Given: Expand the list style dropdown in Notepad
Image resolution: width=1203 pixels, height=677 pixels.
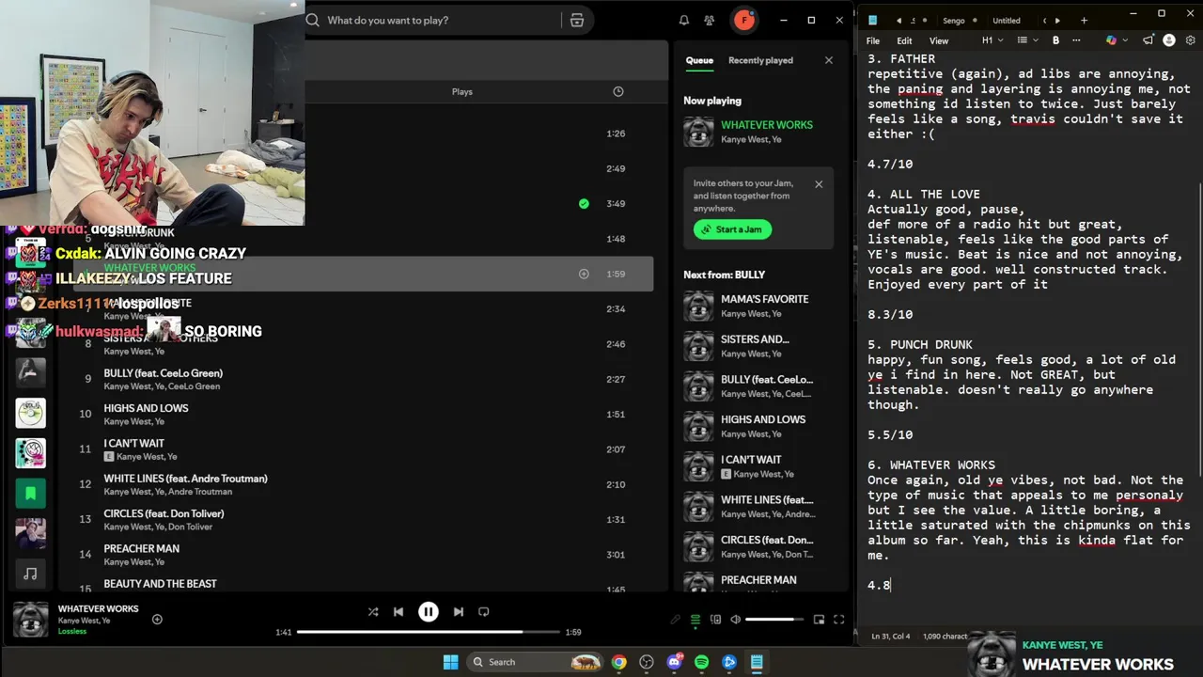Looking at the screenshot, I should (1027, 40).
